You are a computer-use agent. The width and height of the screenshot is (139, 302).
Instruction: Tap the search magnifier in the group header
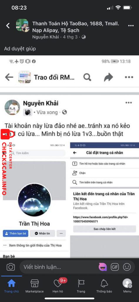[87, 77]
